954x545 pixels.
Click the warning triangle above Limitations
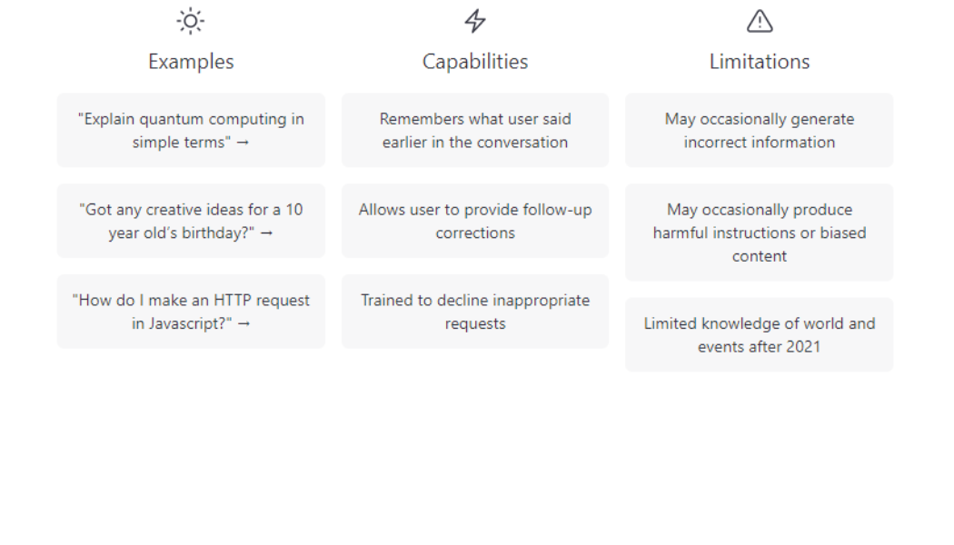point(759,20)
